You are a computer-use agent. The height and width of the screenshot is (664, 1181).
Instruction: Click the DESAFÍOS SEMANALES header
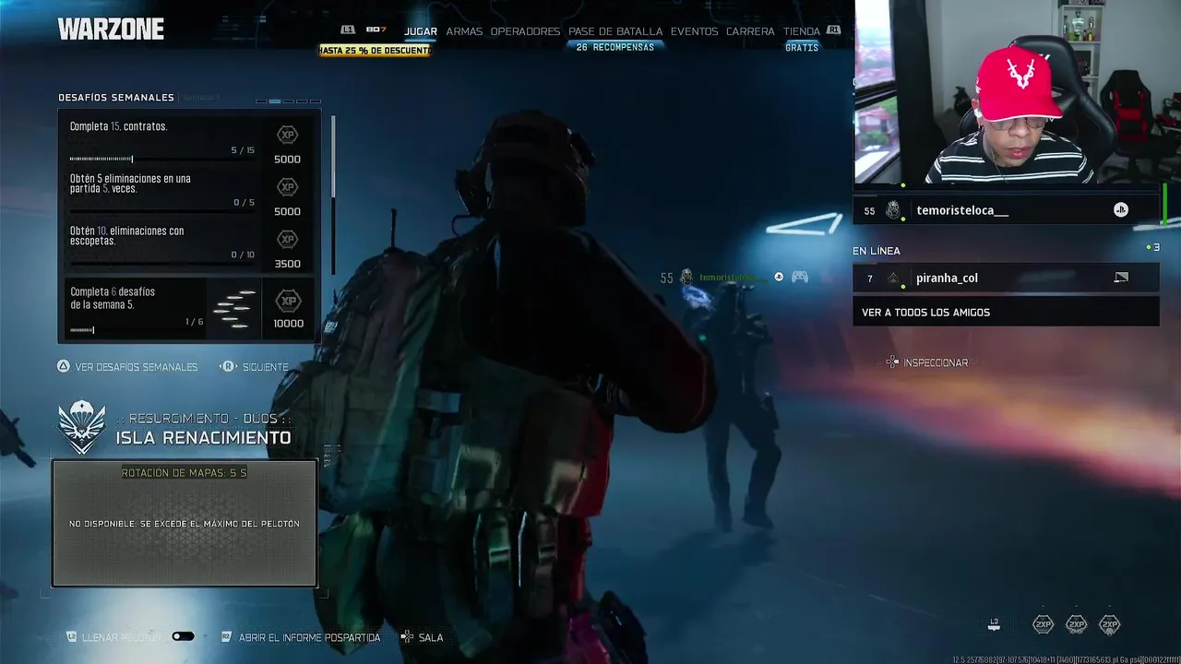(x=116, y=98)
